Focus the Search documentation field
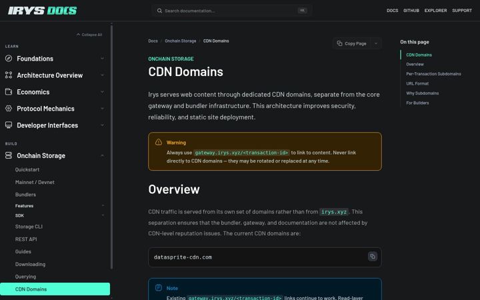 [x=232, y=11]
